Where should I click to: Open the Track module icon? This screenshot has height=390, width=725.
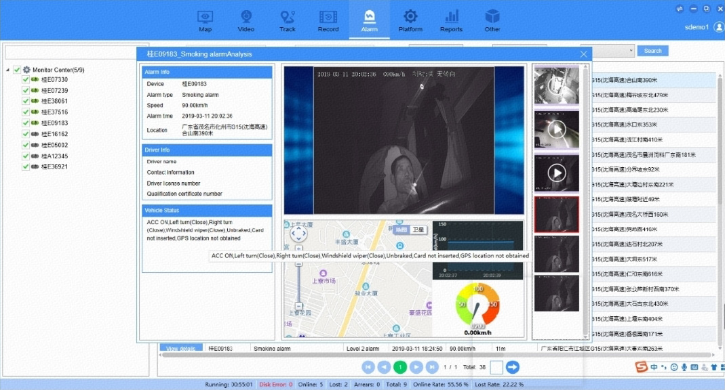click(x=287, y=17)
